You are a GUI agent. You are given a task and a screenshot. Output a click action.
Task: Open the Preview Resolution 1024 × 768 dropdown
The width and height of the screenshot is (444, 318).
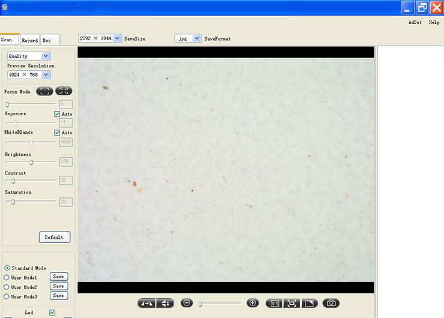[x=29, y=75]
